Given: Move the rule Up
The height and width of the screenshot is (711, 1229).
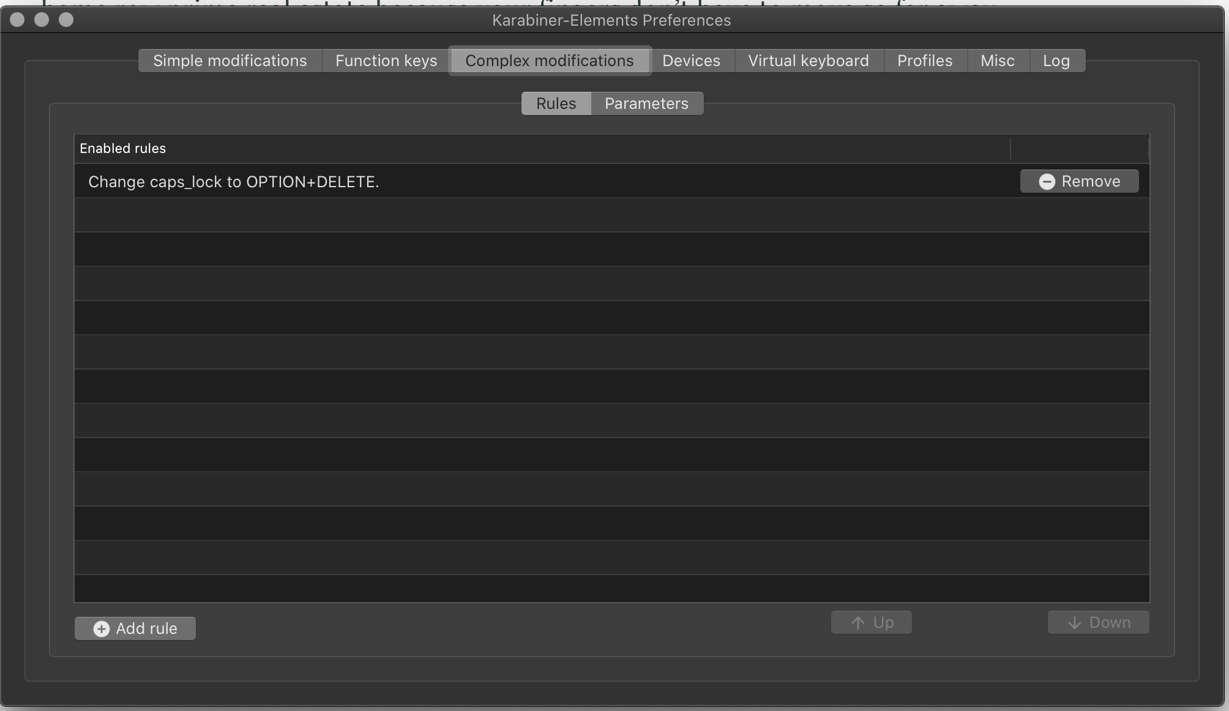Looking at the screenshot, I should click(872, 622).
